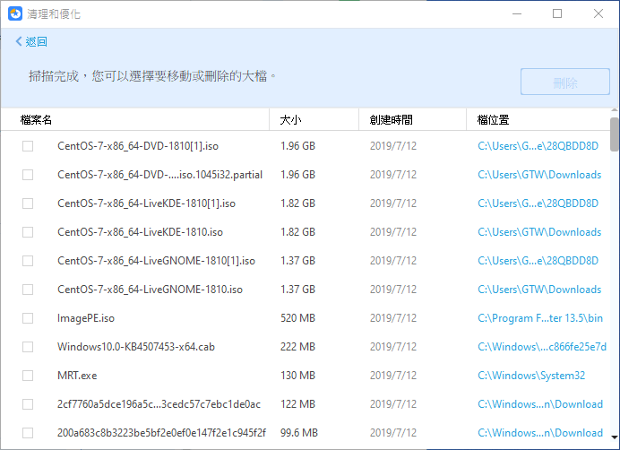Check the box for 2cf7760a5dce196a5c file
Image resolution: width=620 pixels, height=450 pixels.
point(28,404)
